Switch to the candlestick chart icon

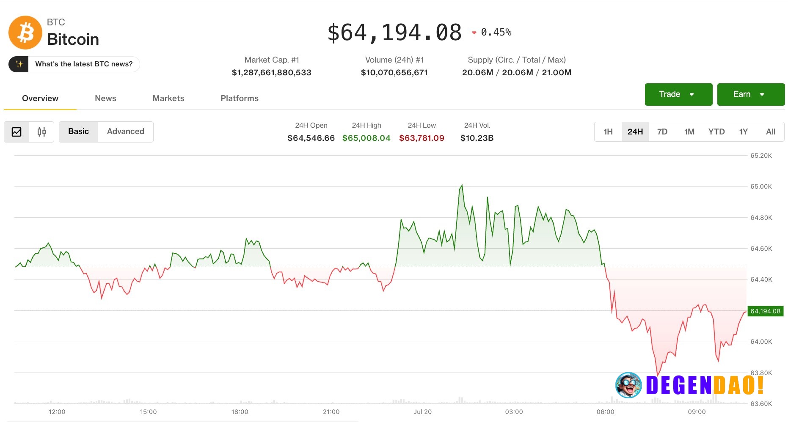[x=41, y=132]
